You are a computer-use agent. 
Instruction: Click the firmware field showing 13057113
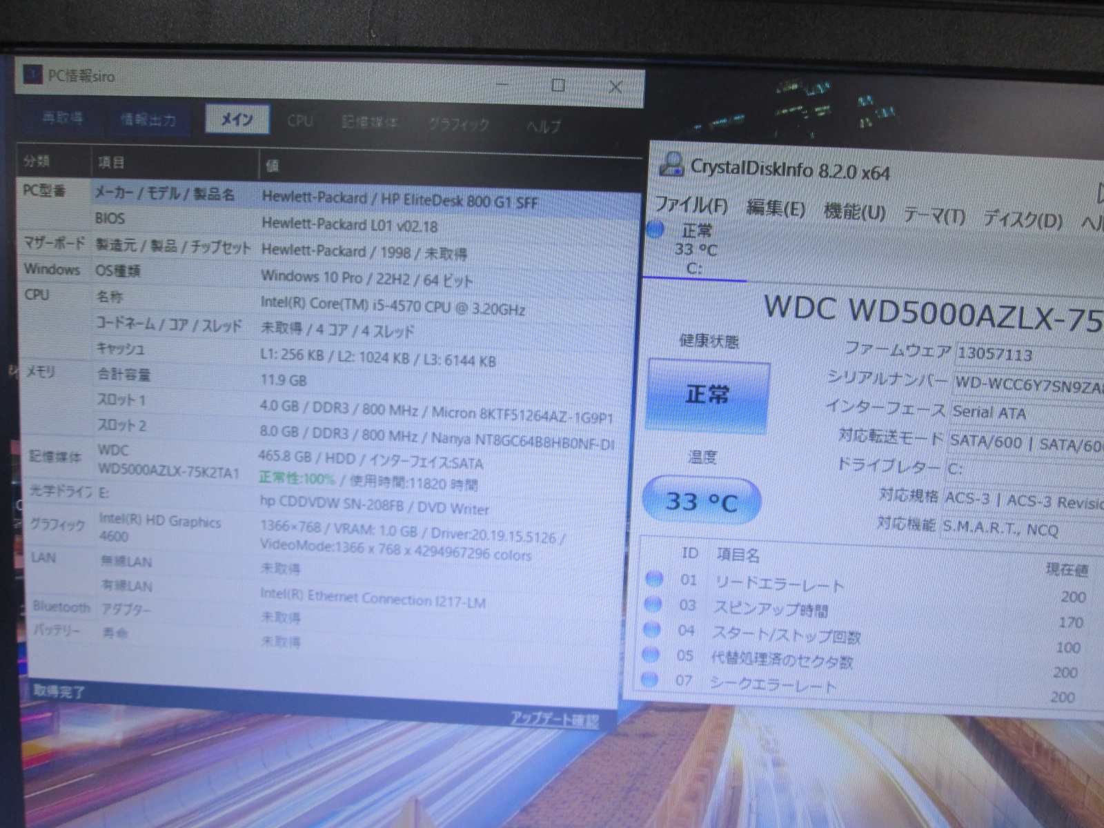click(1029, 355)
